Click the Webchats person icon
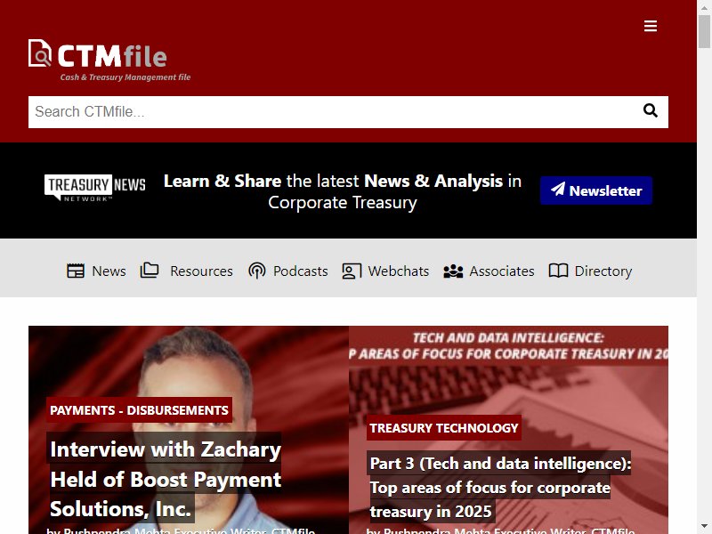The image size is (712, 534). (x=352, y=271)
